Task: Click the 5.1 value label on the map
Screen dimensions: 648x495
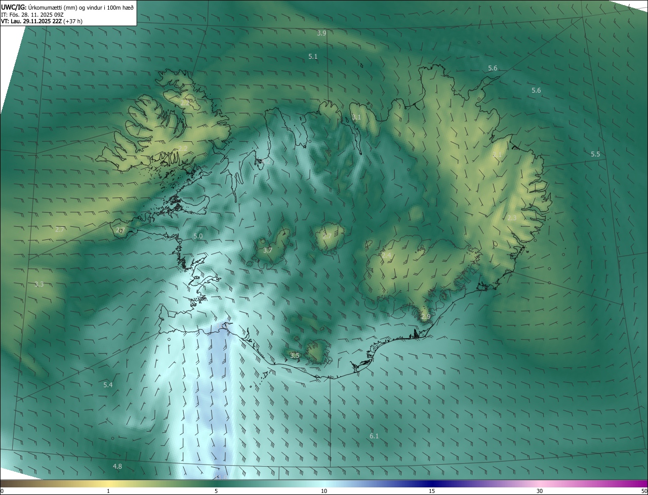Action: pyautogui.click(x=313, y=57)
